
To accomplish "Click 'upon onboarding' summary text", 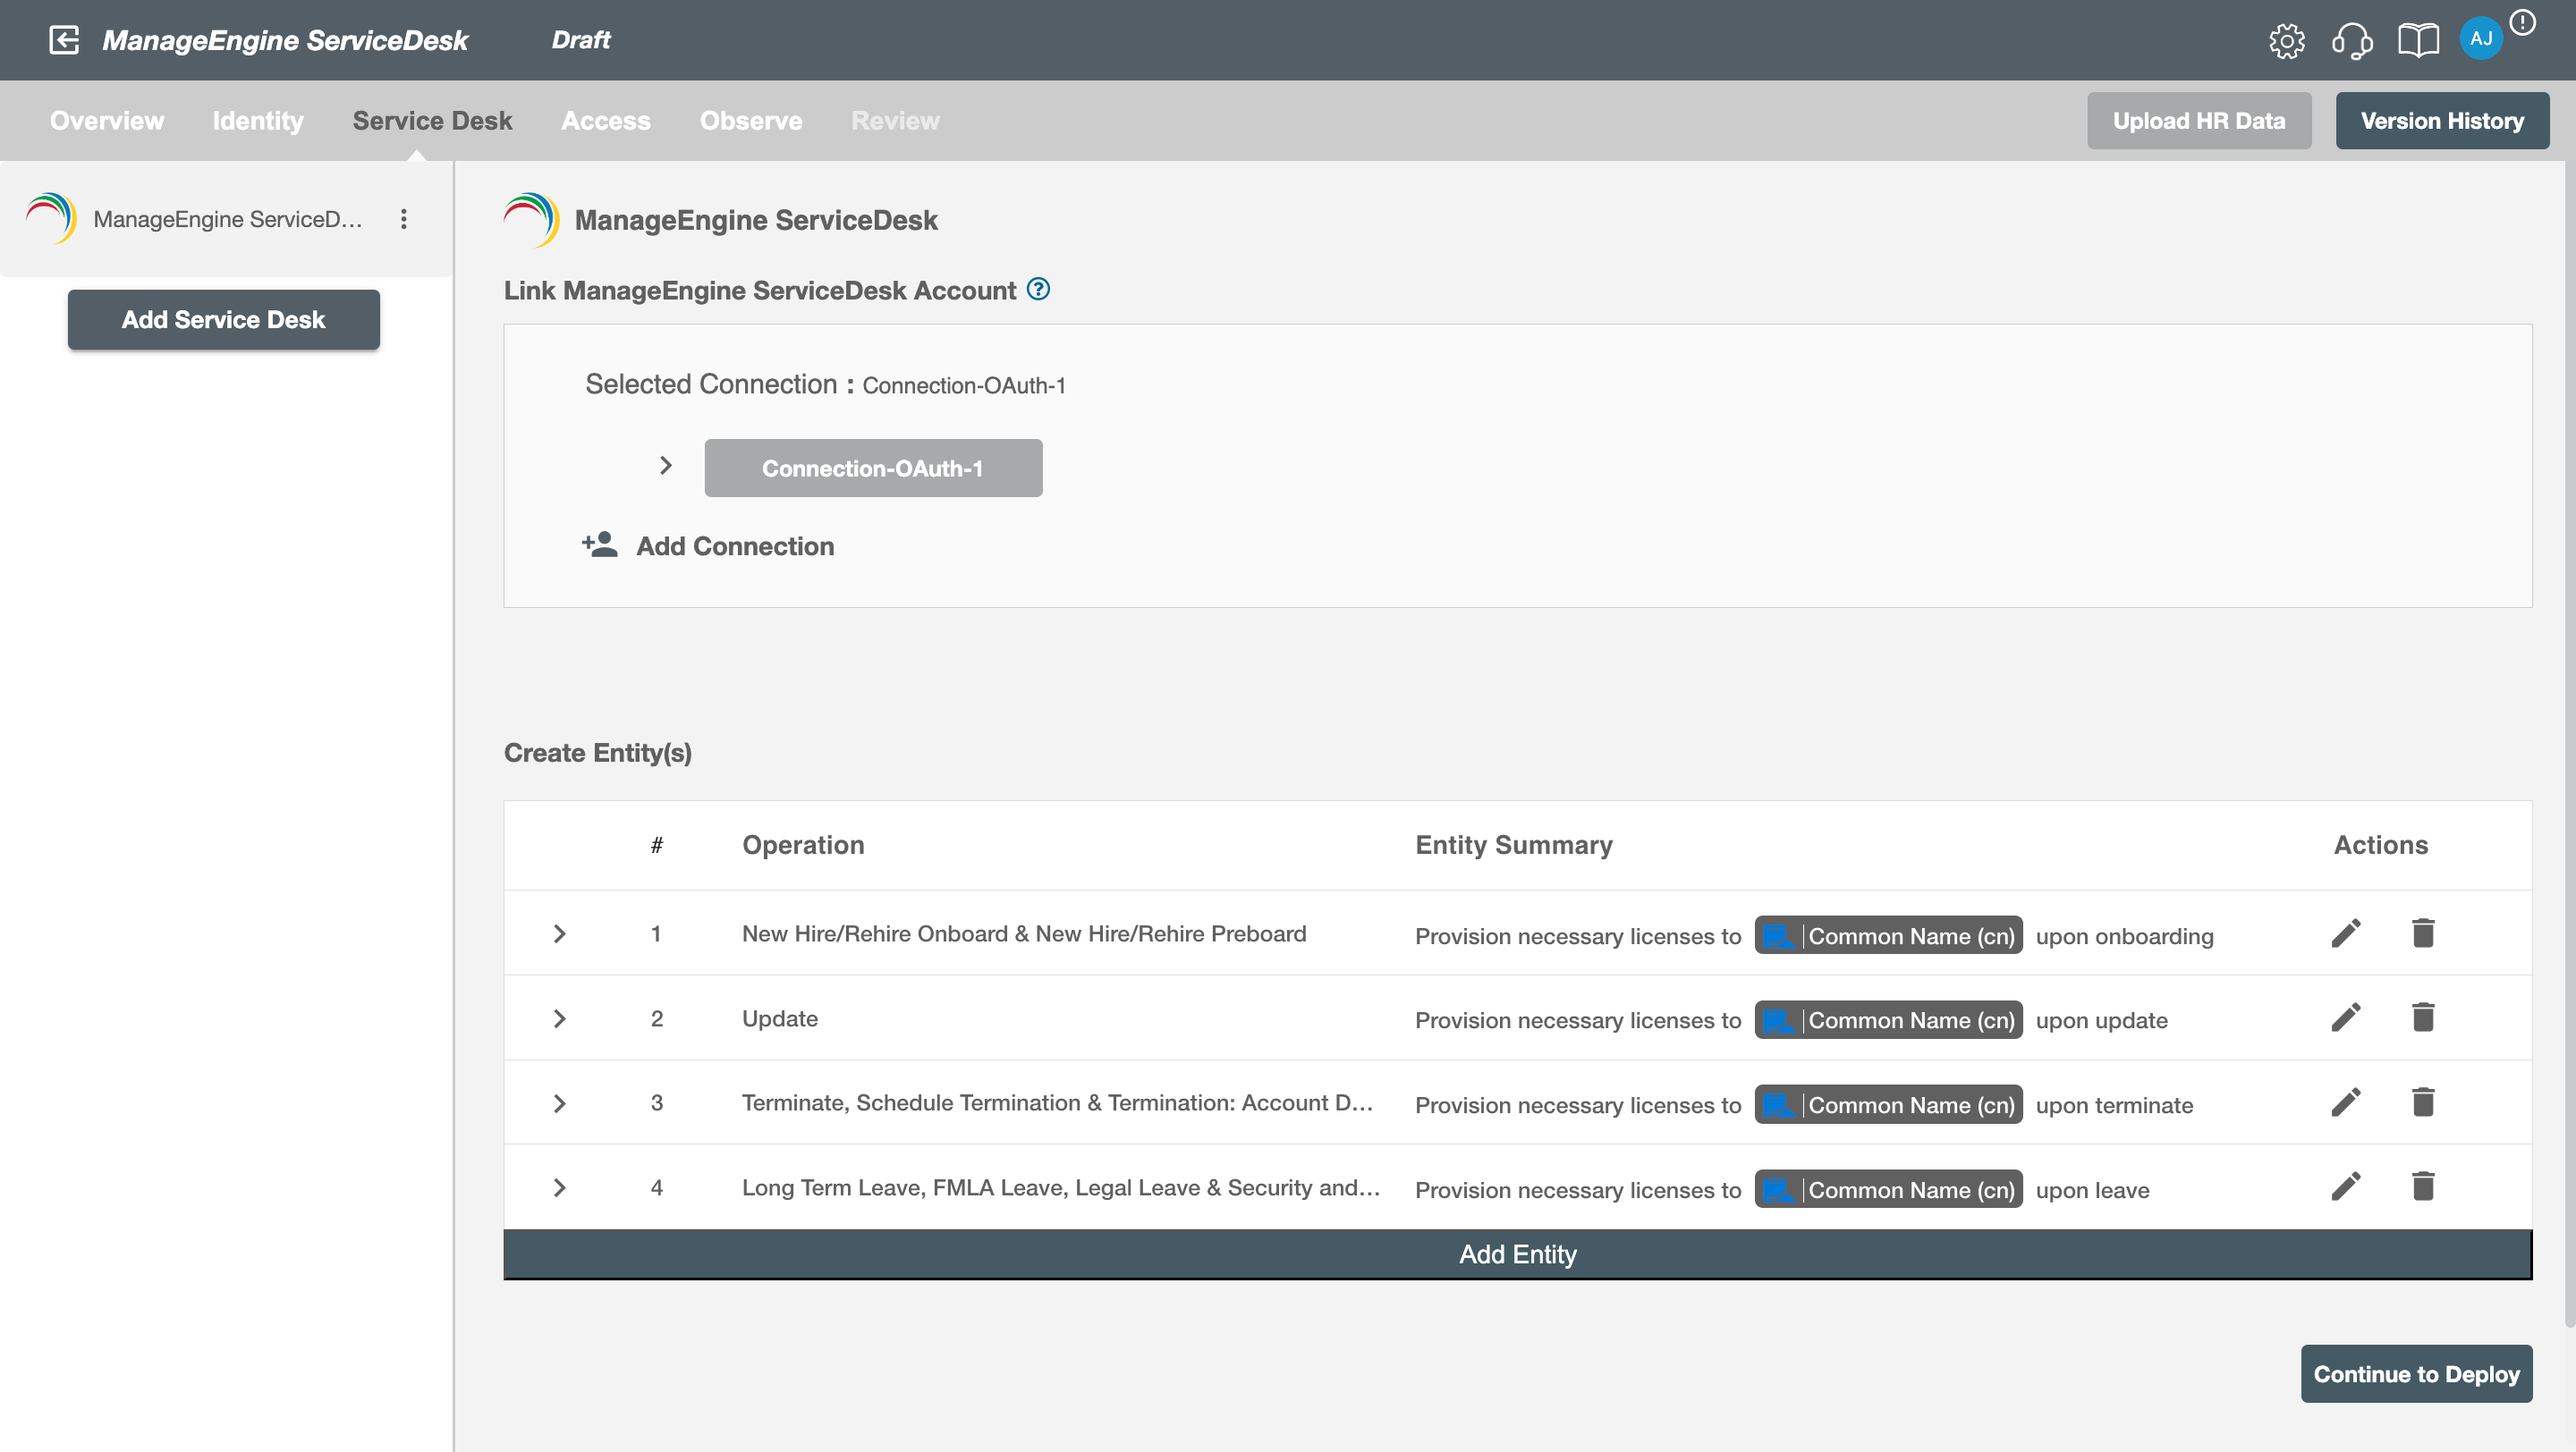I will pos(2124,936).
